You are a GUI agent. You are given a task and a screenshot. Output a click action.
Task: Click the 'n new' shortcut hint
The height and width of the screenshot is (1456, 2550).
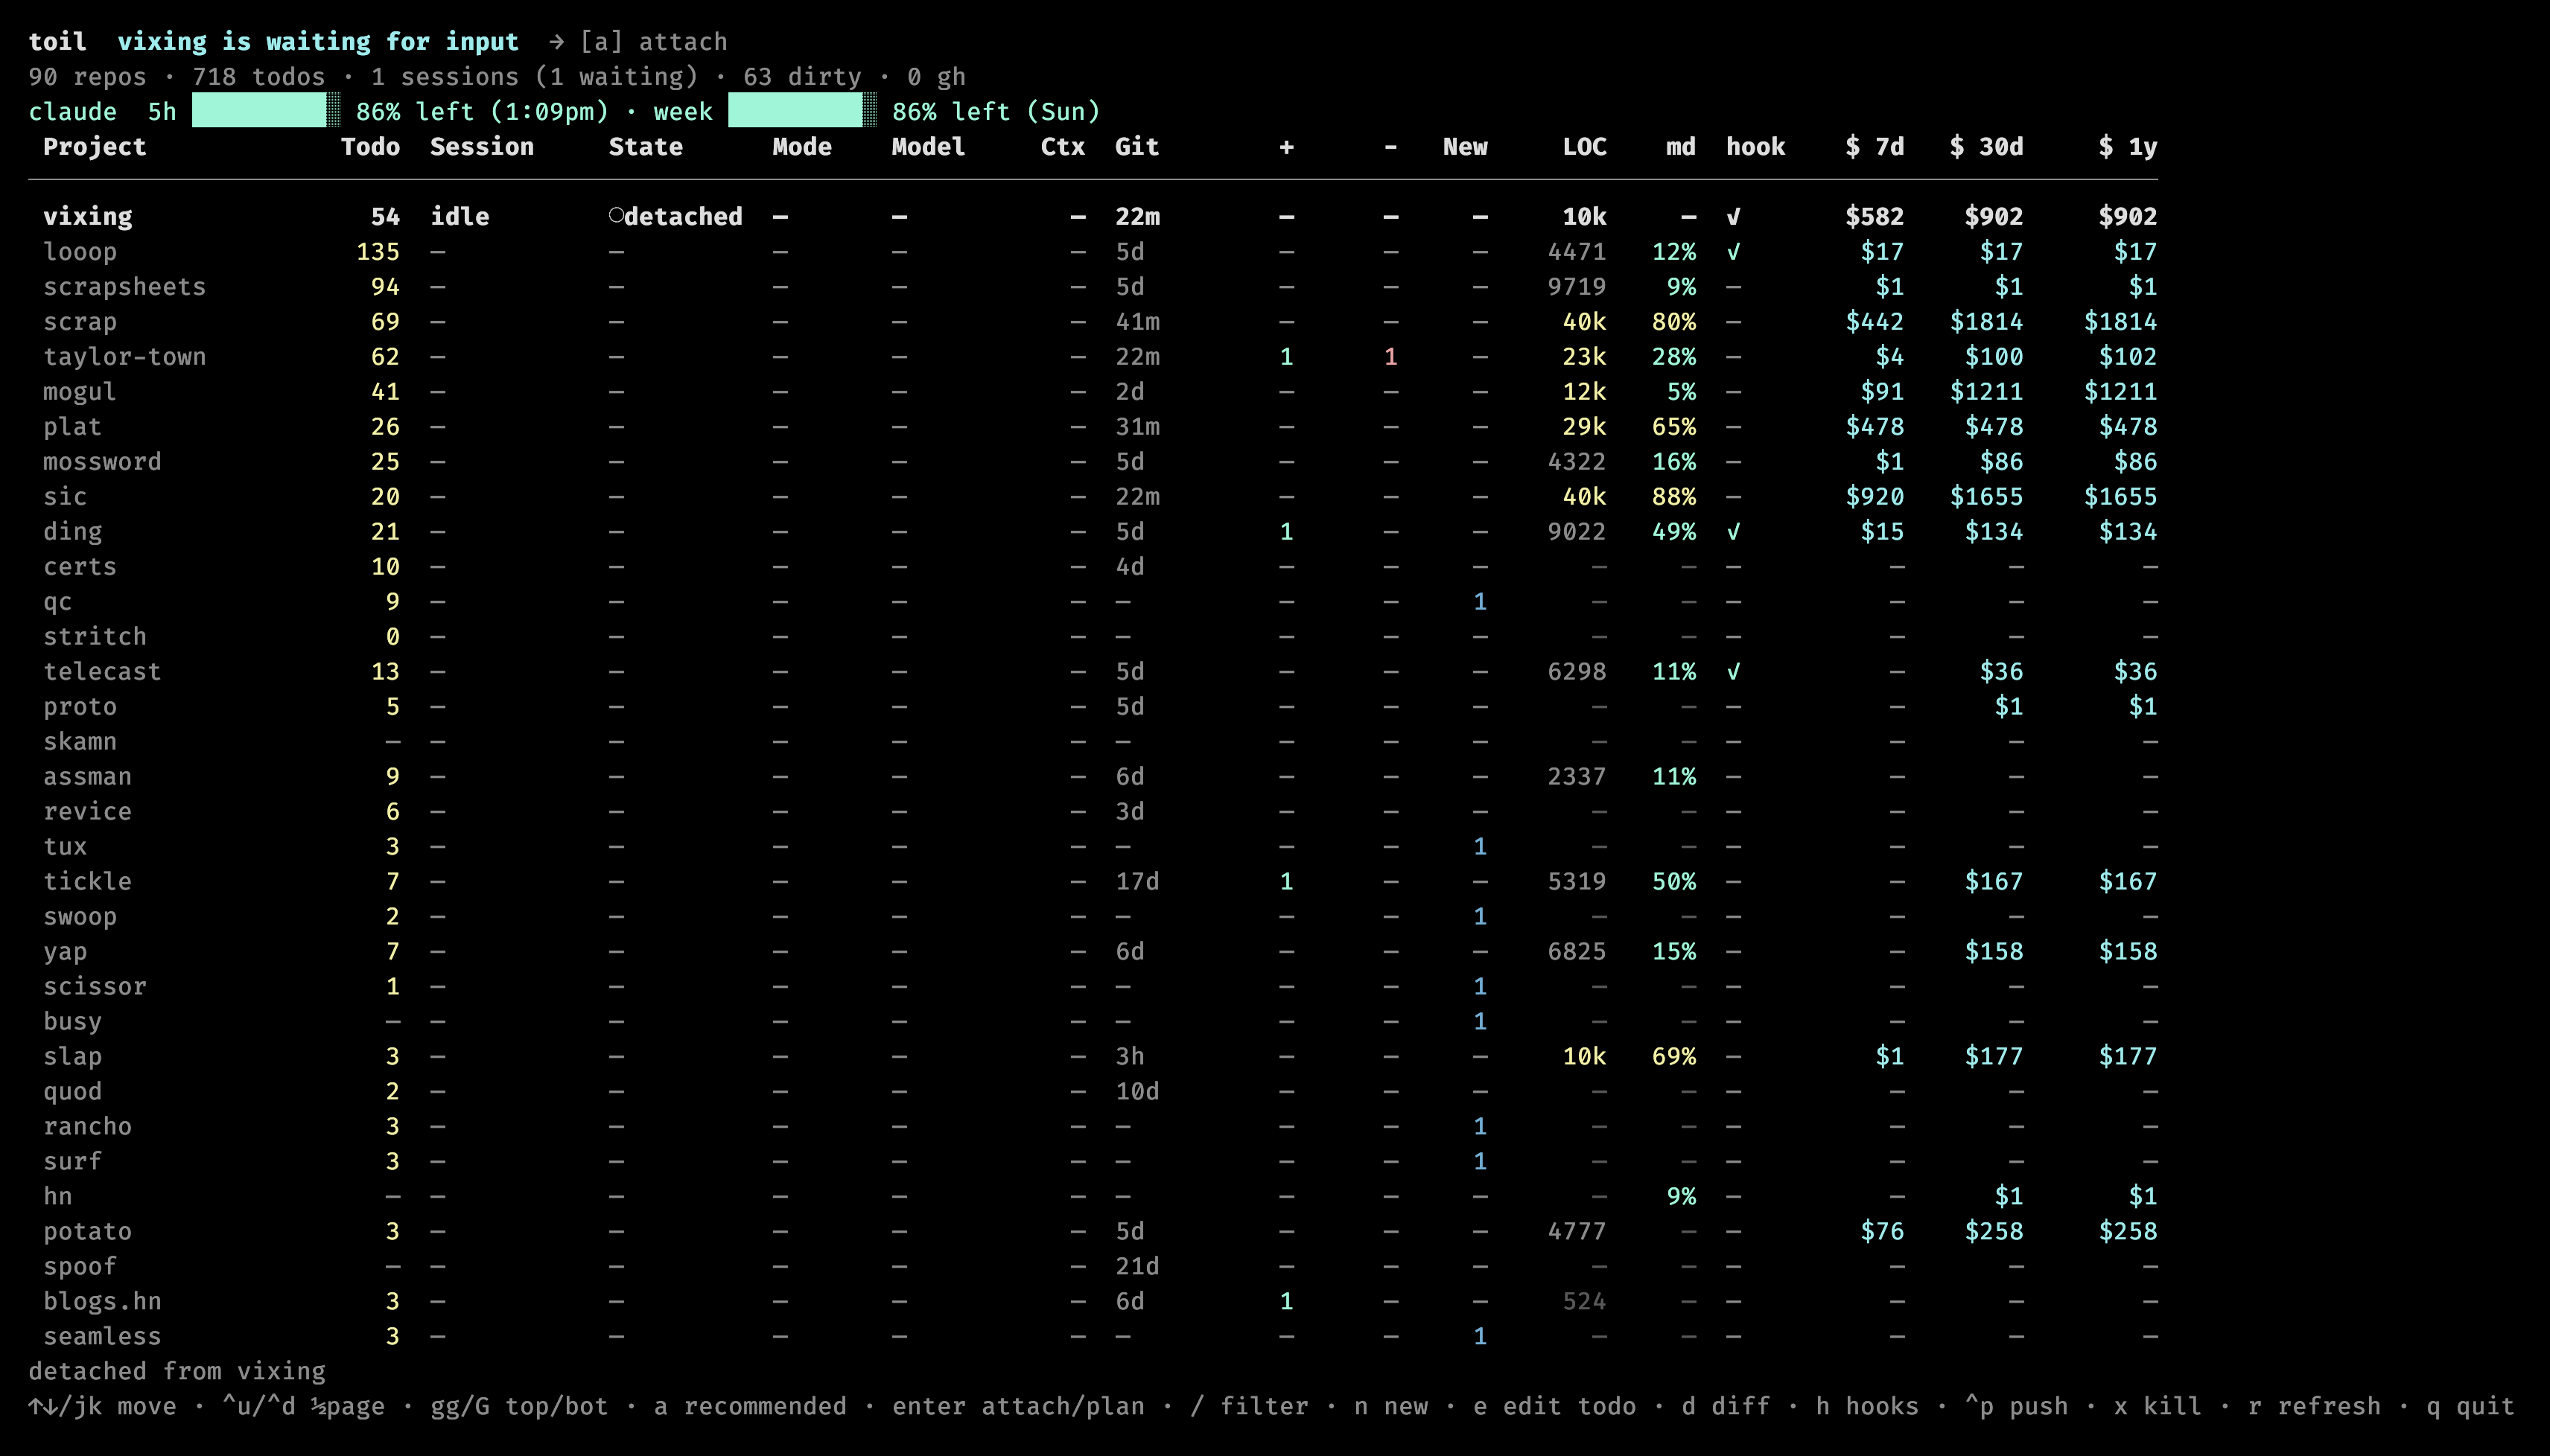(x=1391, y=1406)
